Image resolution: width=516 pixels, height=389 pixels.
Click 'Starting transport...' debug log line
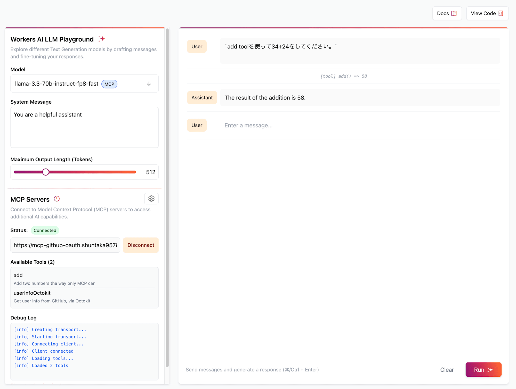[x=50, y=337]
